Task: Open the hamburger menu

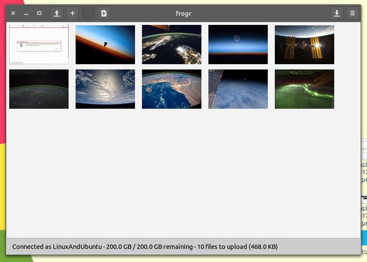Action: (x=352, y=13)
